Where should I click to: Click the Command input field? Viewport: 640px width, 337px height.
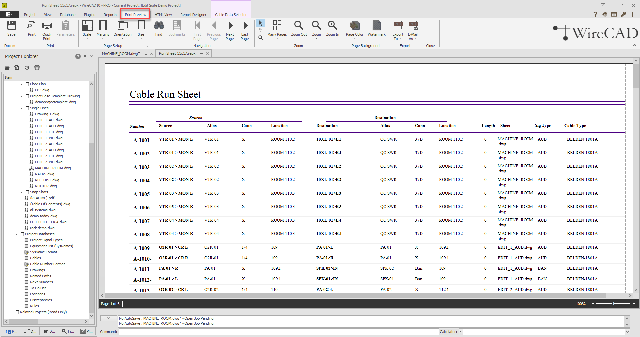click(279, 332)
